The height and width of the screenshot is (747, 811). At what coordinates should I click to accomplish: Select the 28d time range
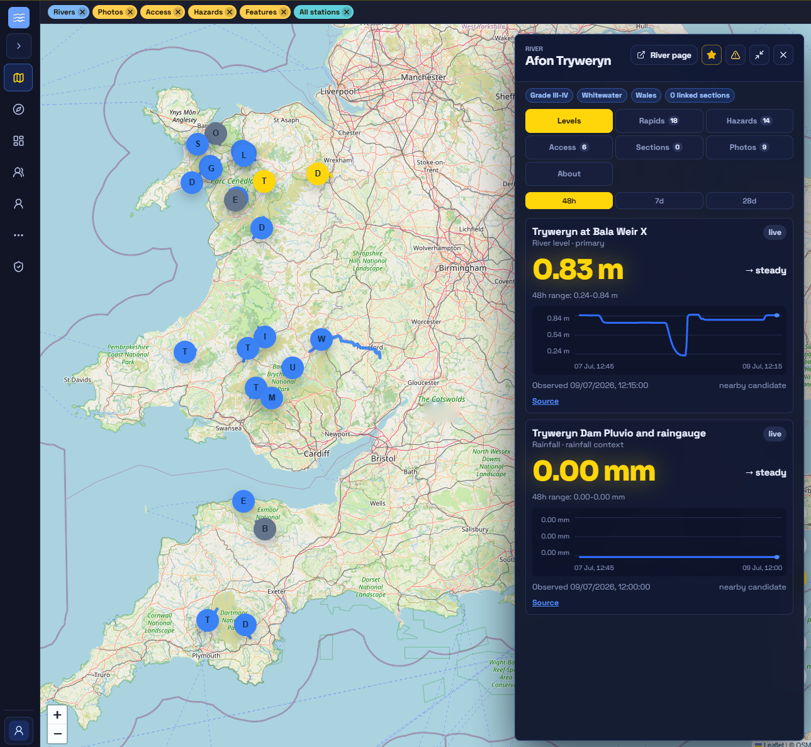pos(749,201)
